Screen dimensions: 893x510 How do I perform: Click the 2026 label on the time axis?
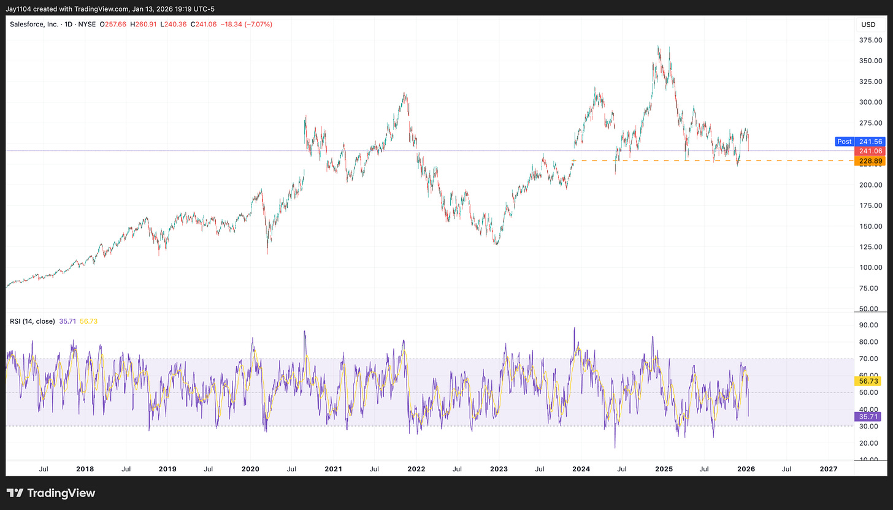746,469
